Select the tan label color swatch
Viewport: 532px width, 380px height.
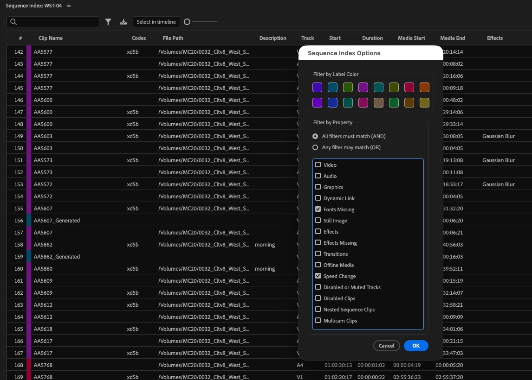pos(378,102)
